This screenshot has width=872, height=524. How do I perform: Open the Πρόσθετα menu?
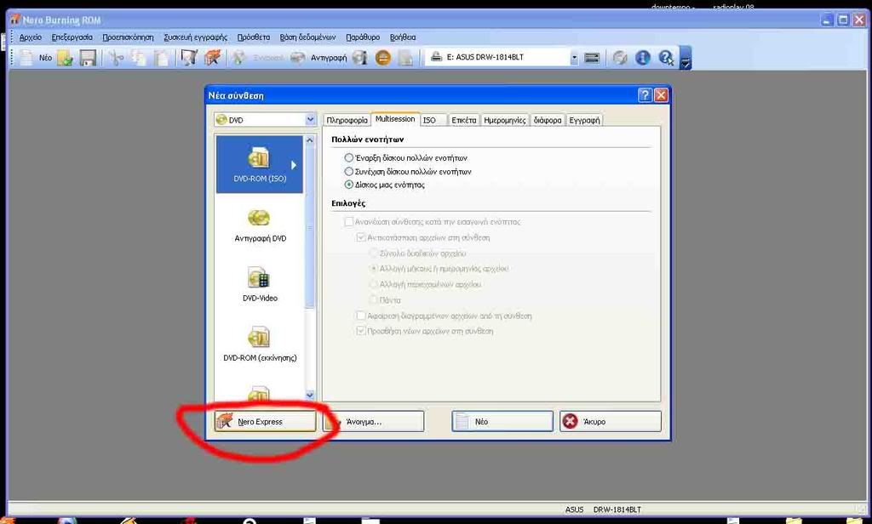pos(254,37)
